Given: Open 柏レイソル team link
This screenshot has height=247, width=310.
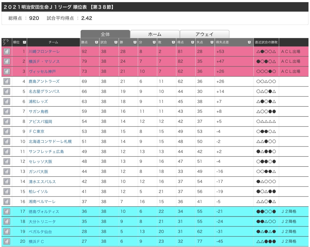Looking at the screenshot, I should [x=38, y=191].
